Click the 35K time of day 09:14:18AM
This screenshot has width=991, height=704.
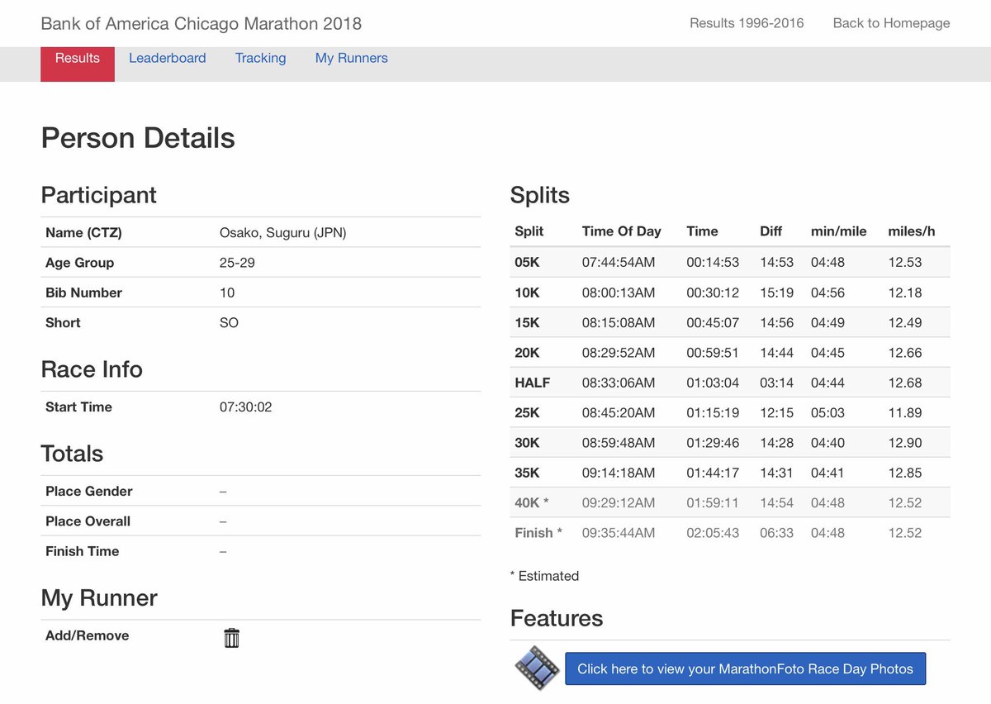pyautogui.click(x=619, y=473)
